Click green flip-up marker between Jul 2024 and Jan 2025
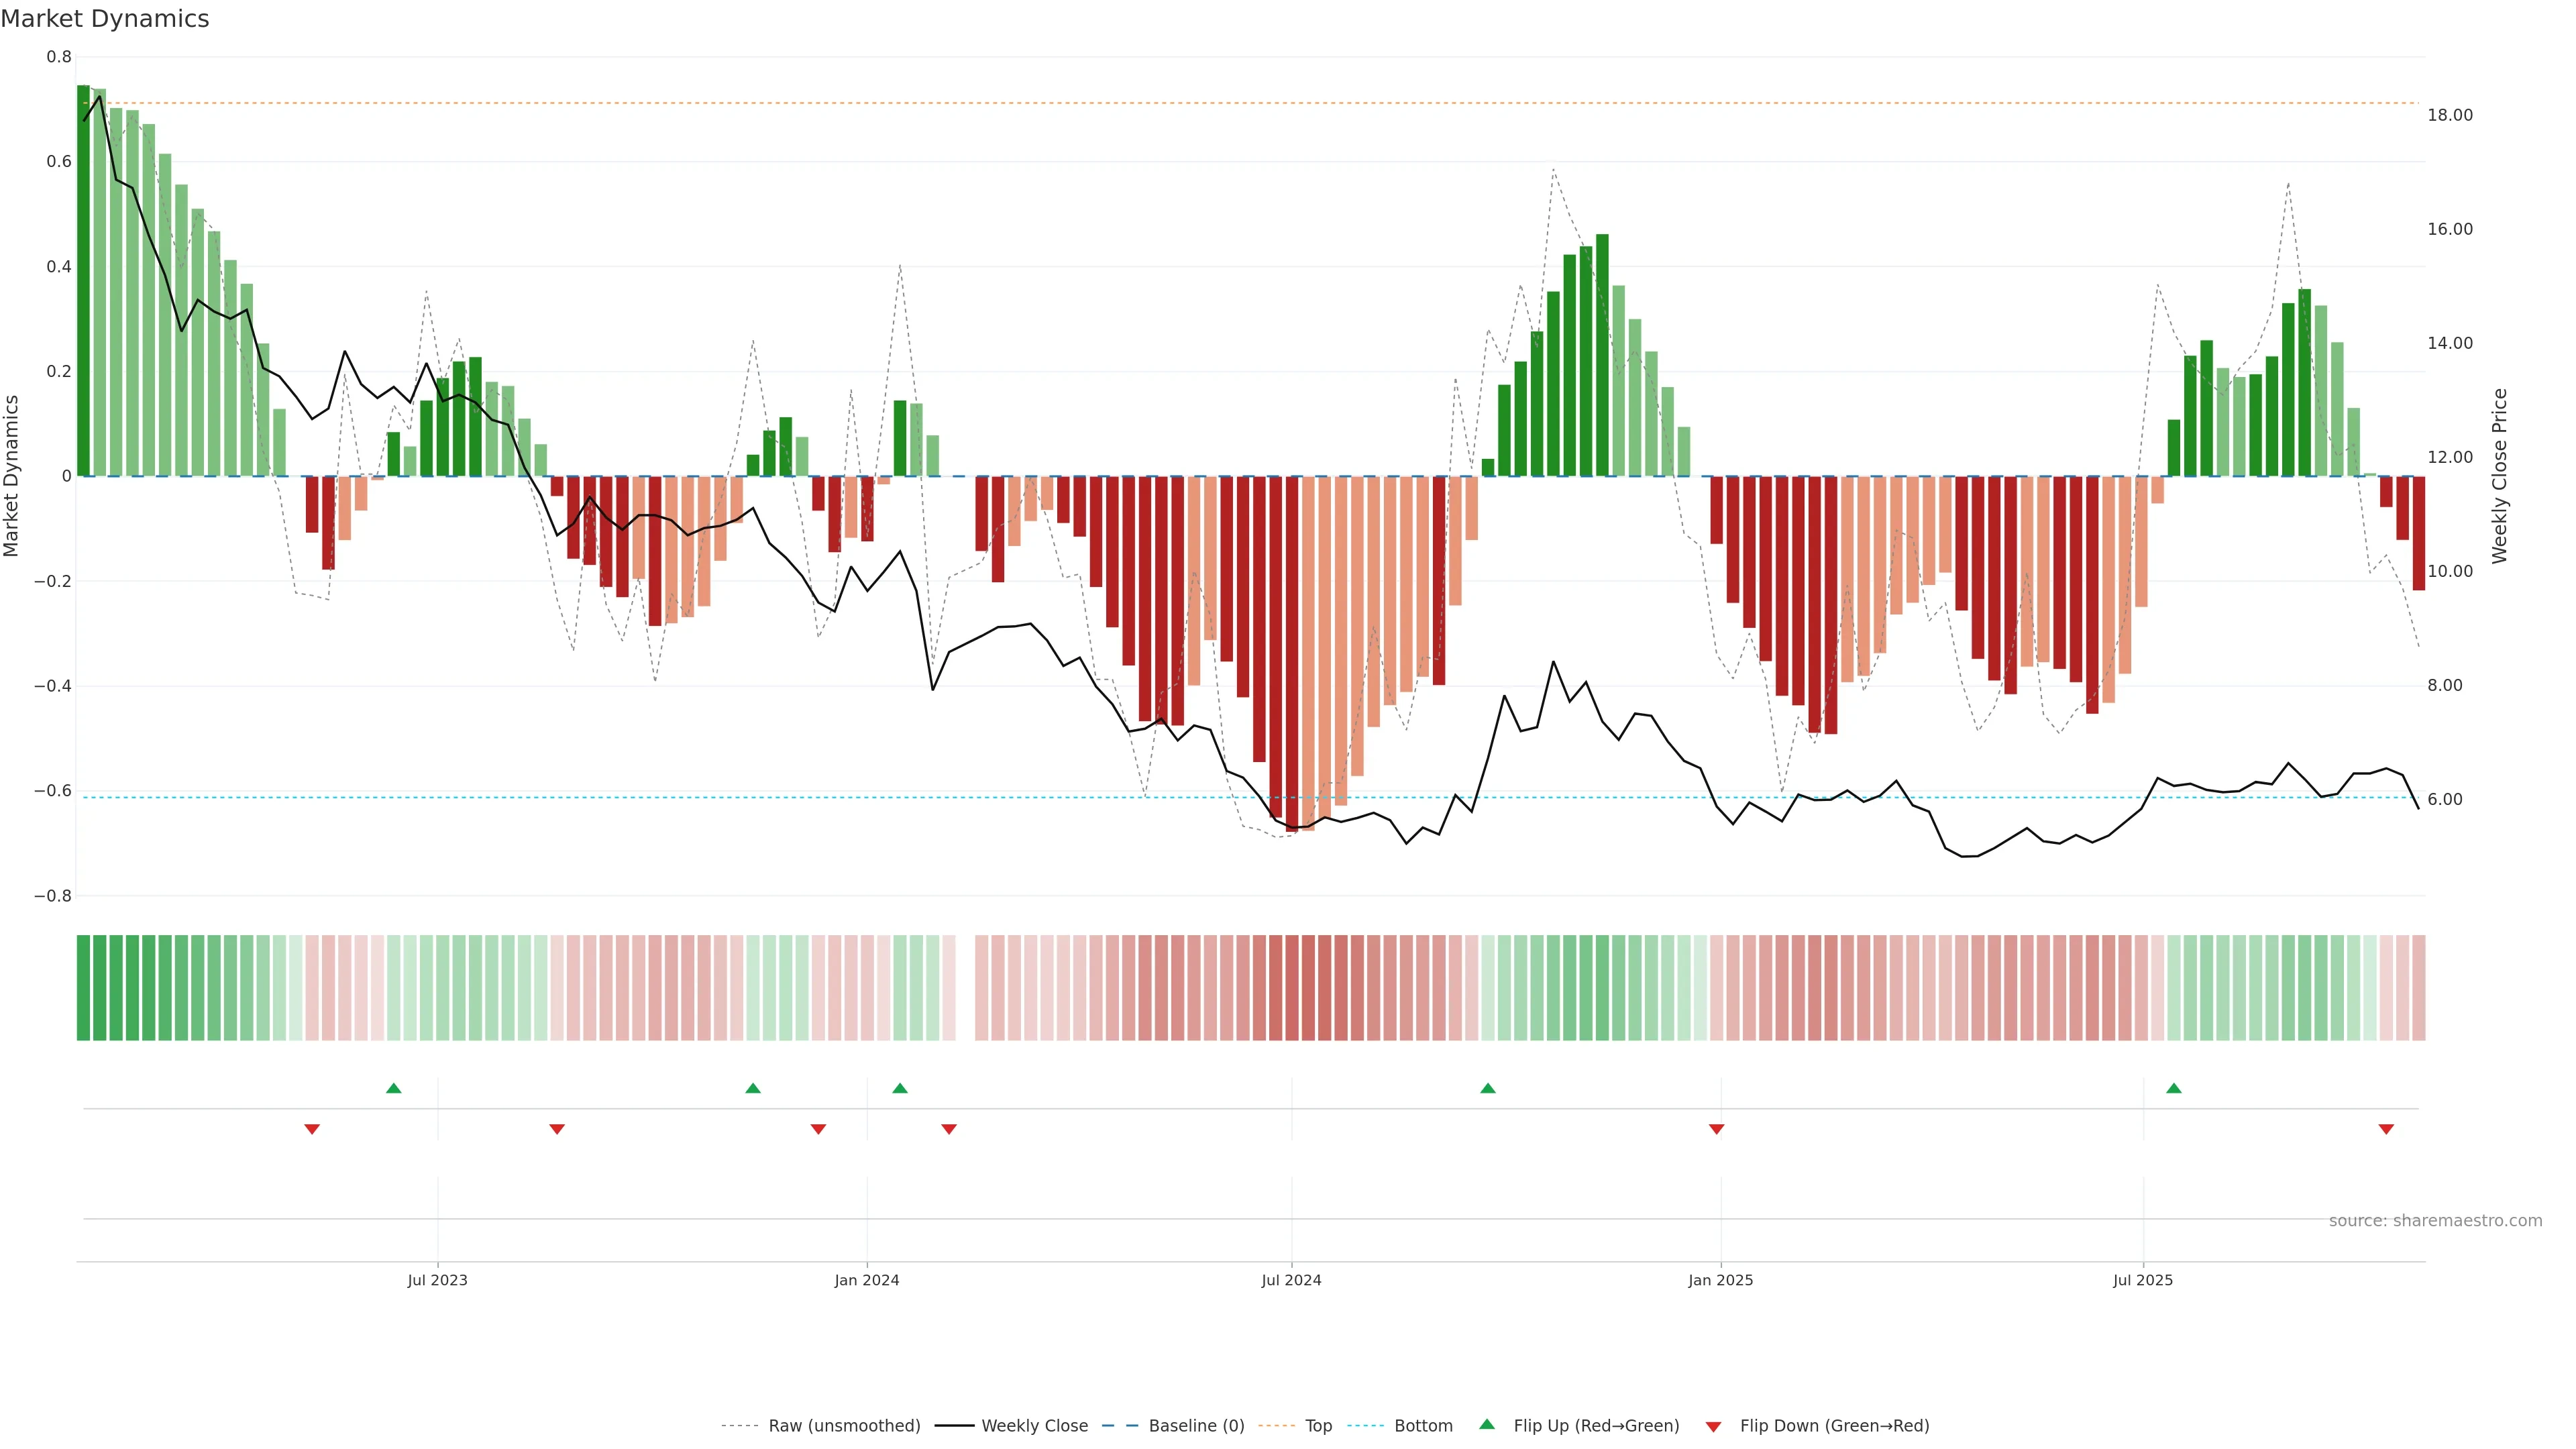Viewport: 2576px width, 1449px height. [1487, 1088]
